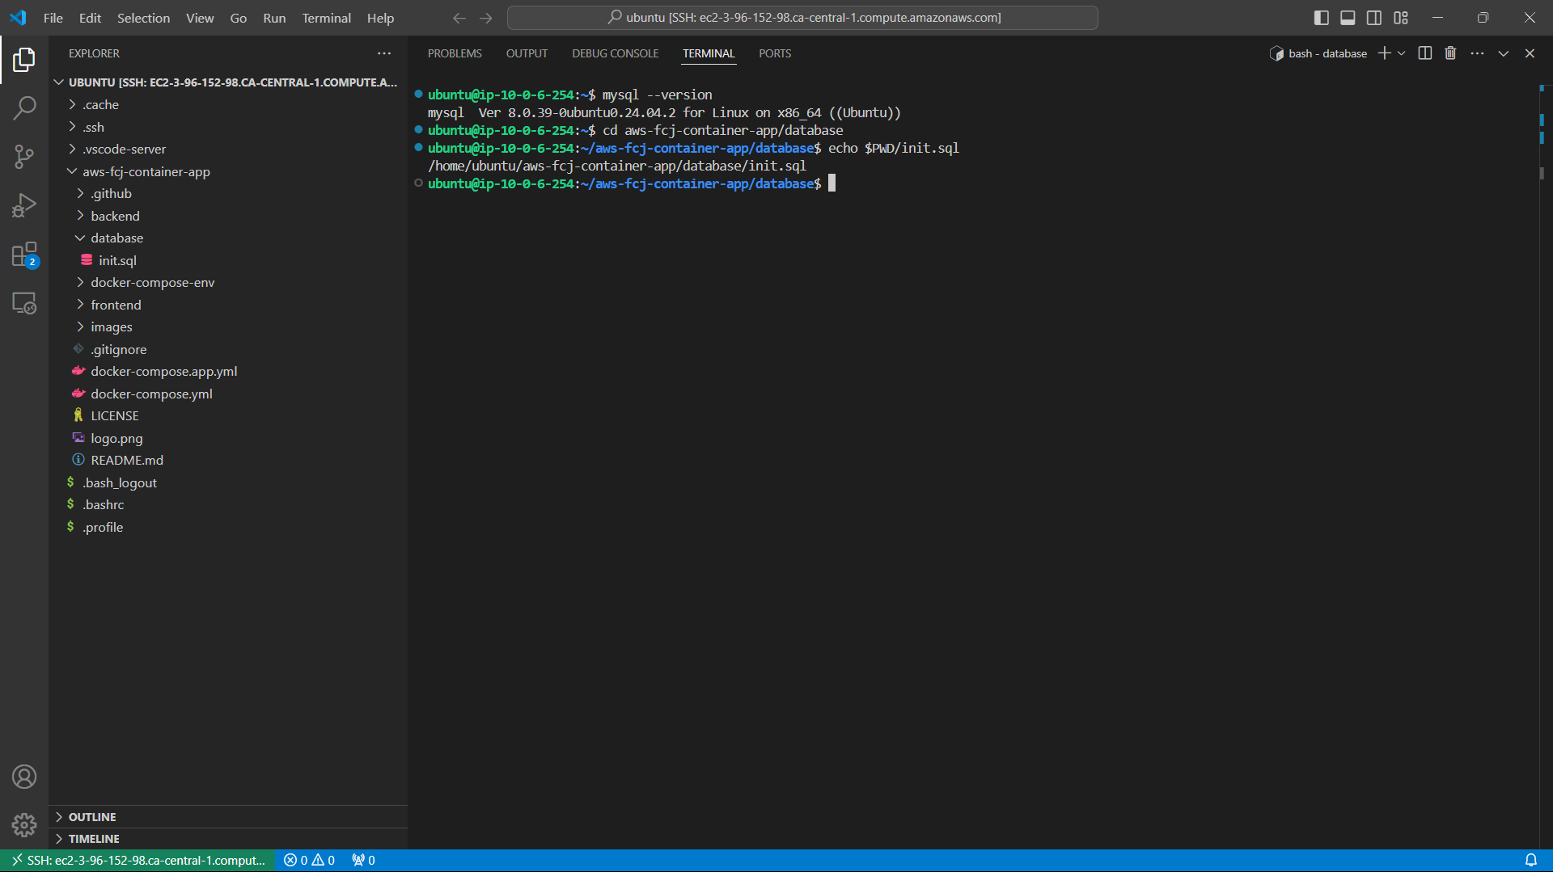The width and height of the screenshot is (1553, 872).
Task: Collapse the database folder
Action: [x=228, y=238]
